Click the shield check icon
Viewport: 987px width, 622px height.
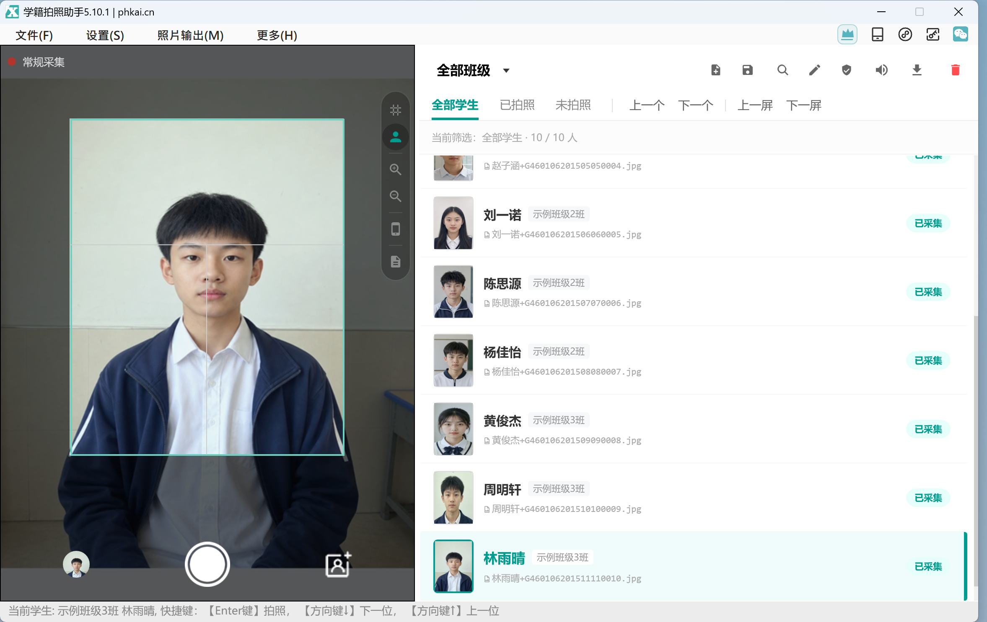pyautogui.click(x=846, y=70)
